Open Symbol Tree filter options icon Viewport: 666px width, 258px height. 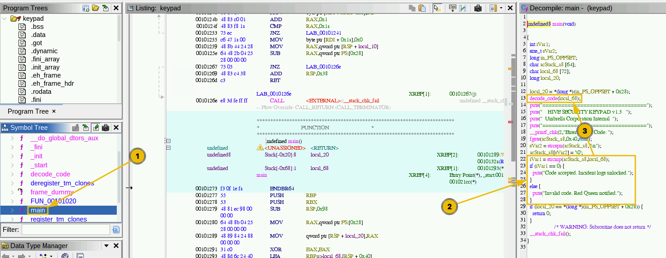pyautogui.click(x=116, y=230)
